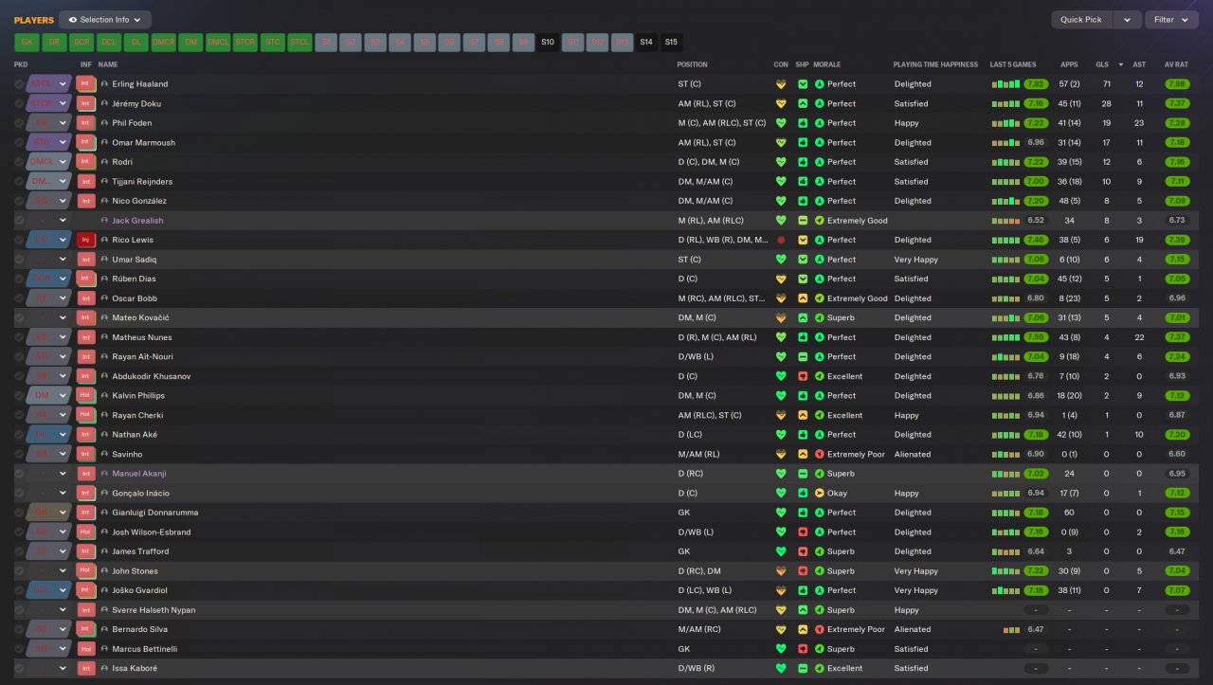Viewport: 1213px width, 685px height.
Task: Click Savinho's Extremely Poor morale icon
Action: (x=820, y=454)
